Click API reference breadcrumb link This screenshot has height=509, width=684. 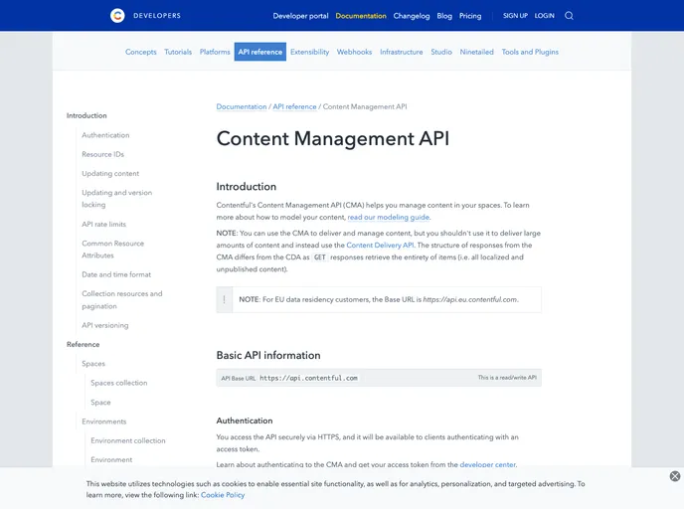(294, 106)
